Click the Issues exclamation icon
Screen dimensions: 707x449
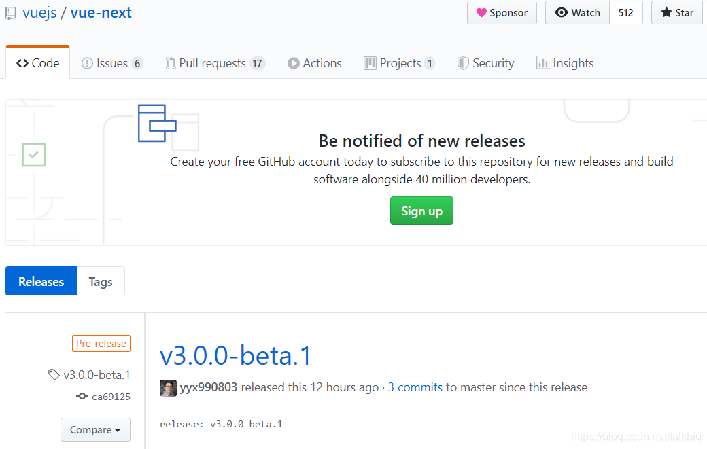coord(87,62)
